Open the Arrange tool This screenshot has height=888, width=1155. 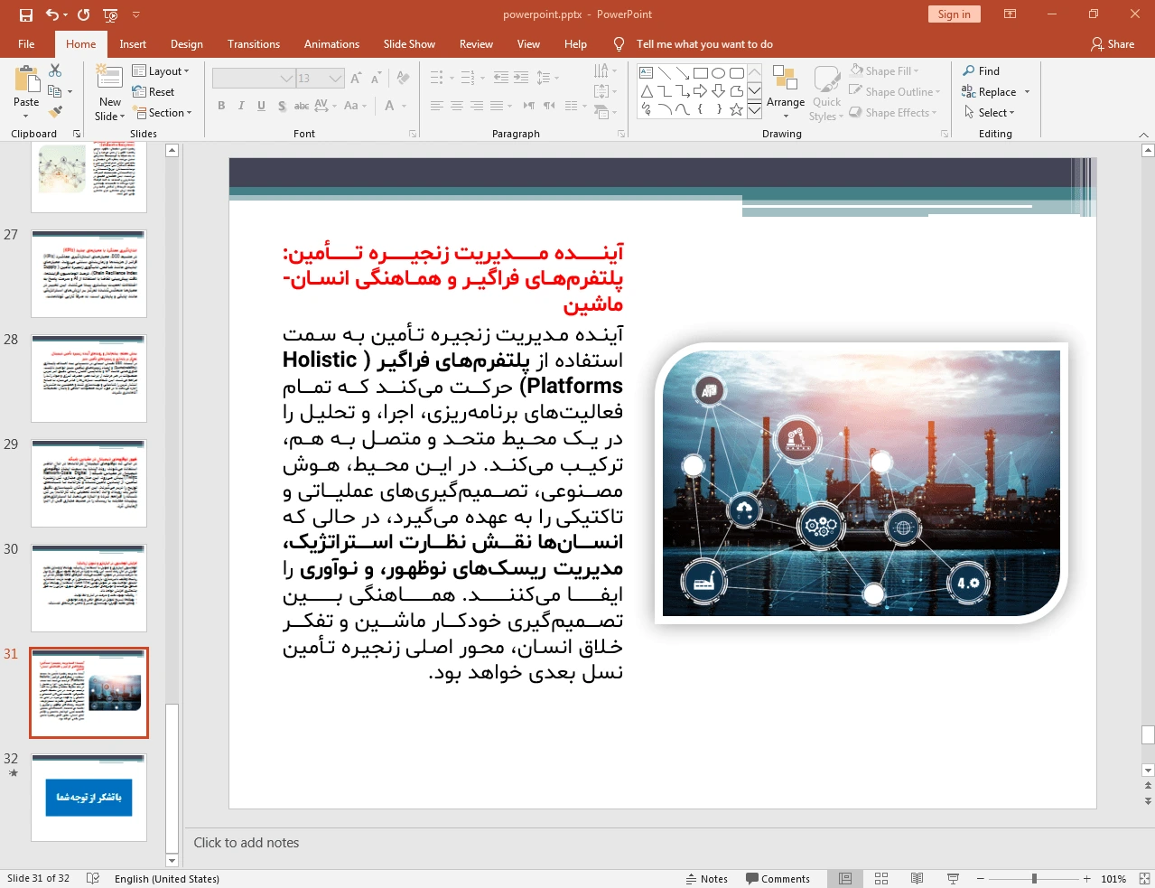coord(785,90)
